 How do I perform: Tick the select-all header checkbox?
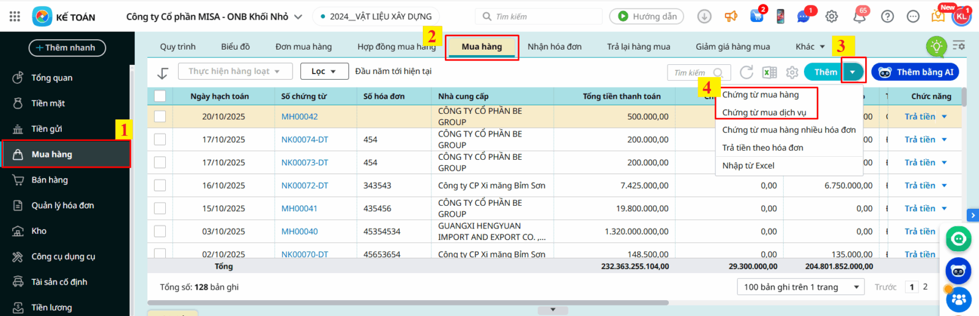160,96
